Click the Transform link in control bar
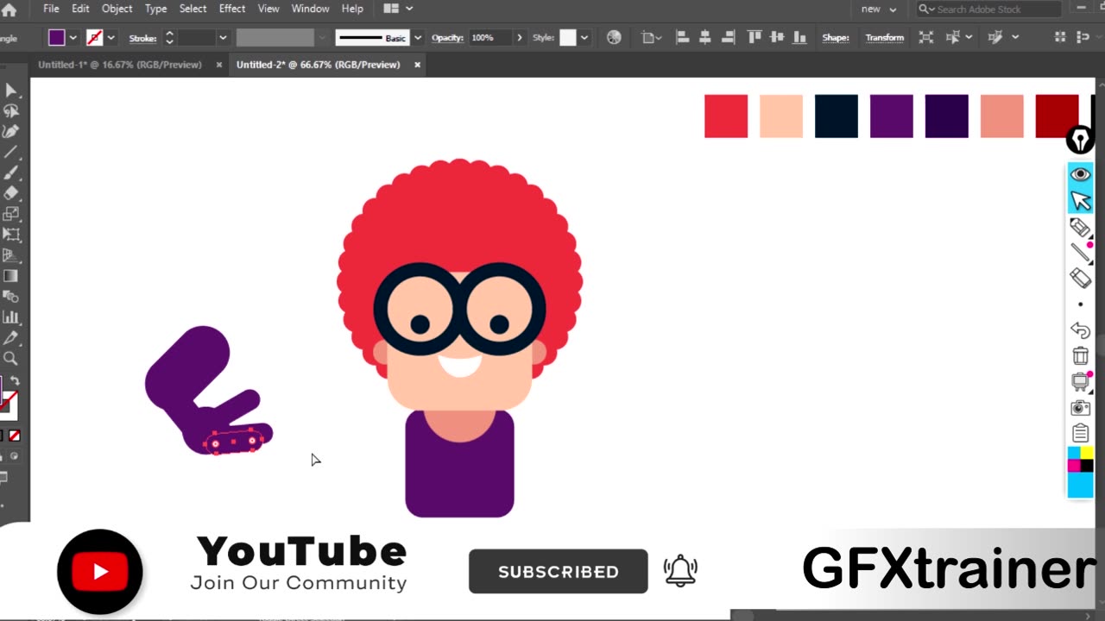The width and height of the screenshot is (1105, 621). (884, 37)
